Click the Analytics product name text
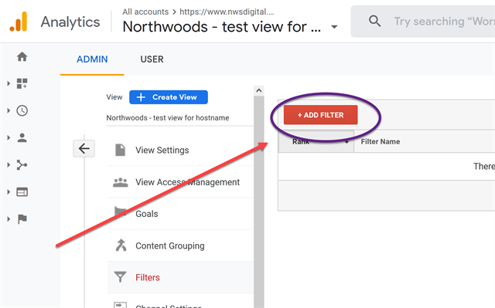Viewport: 495px width, 308px height. pos(70,22)
